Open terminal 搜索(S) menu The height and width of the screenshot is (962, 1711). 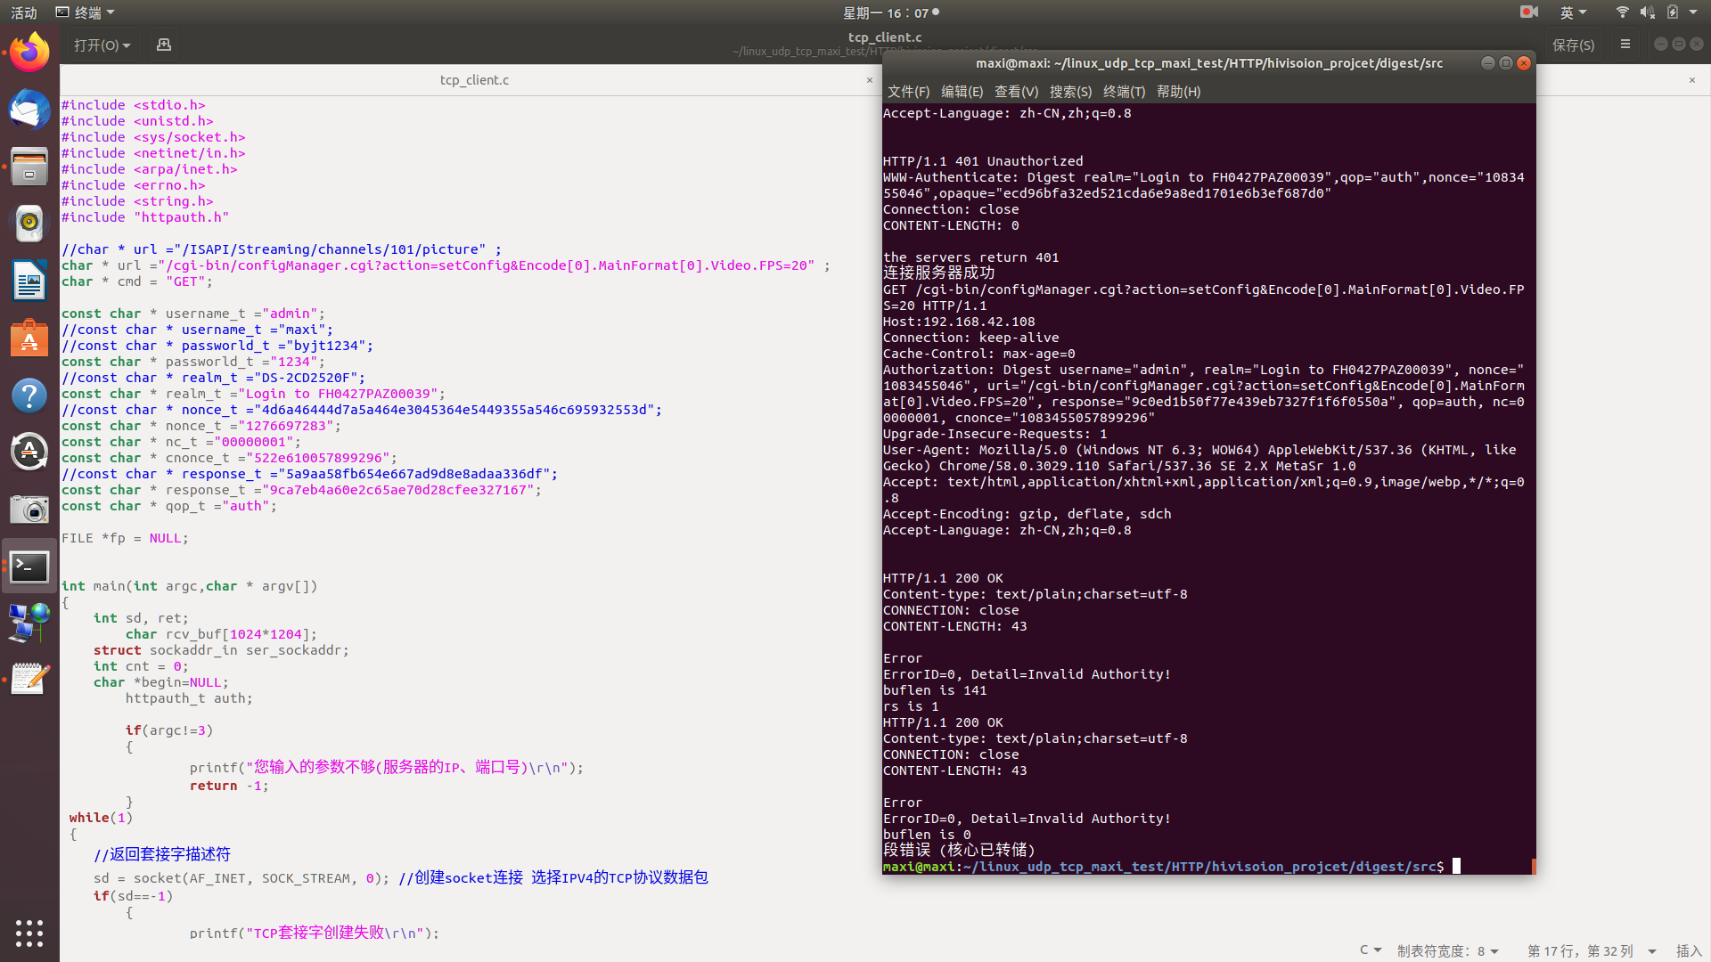coord(1070,92)
